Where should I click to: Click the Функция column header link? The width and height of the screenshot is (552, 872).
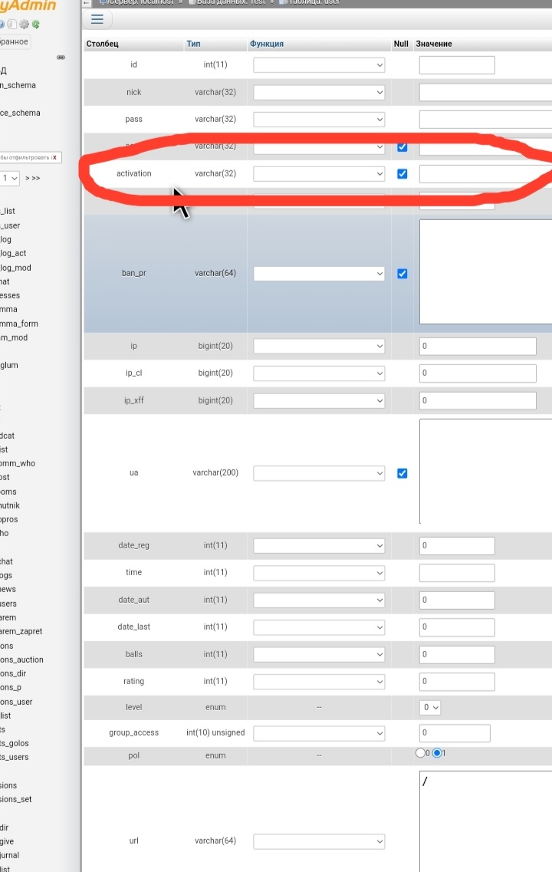click(266, 44)
